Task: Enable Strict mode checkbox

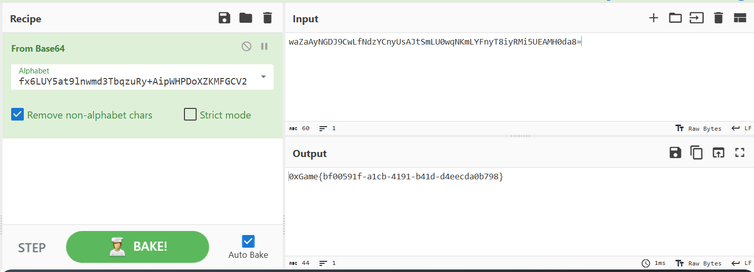Action: pos(190,114)
